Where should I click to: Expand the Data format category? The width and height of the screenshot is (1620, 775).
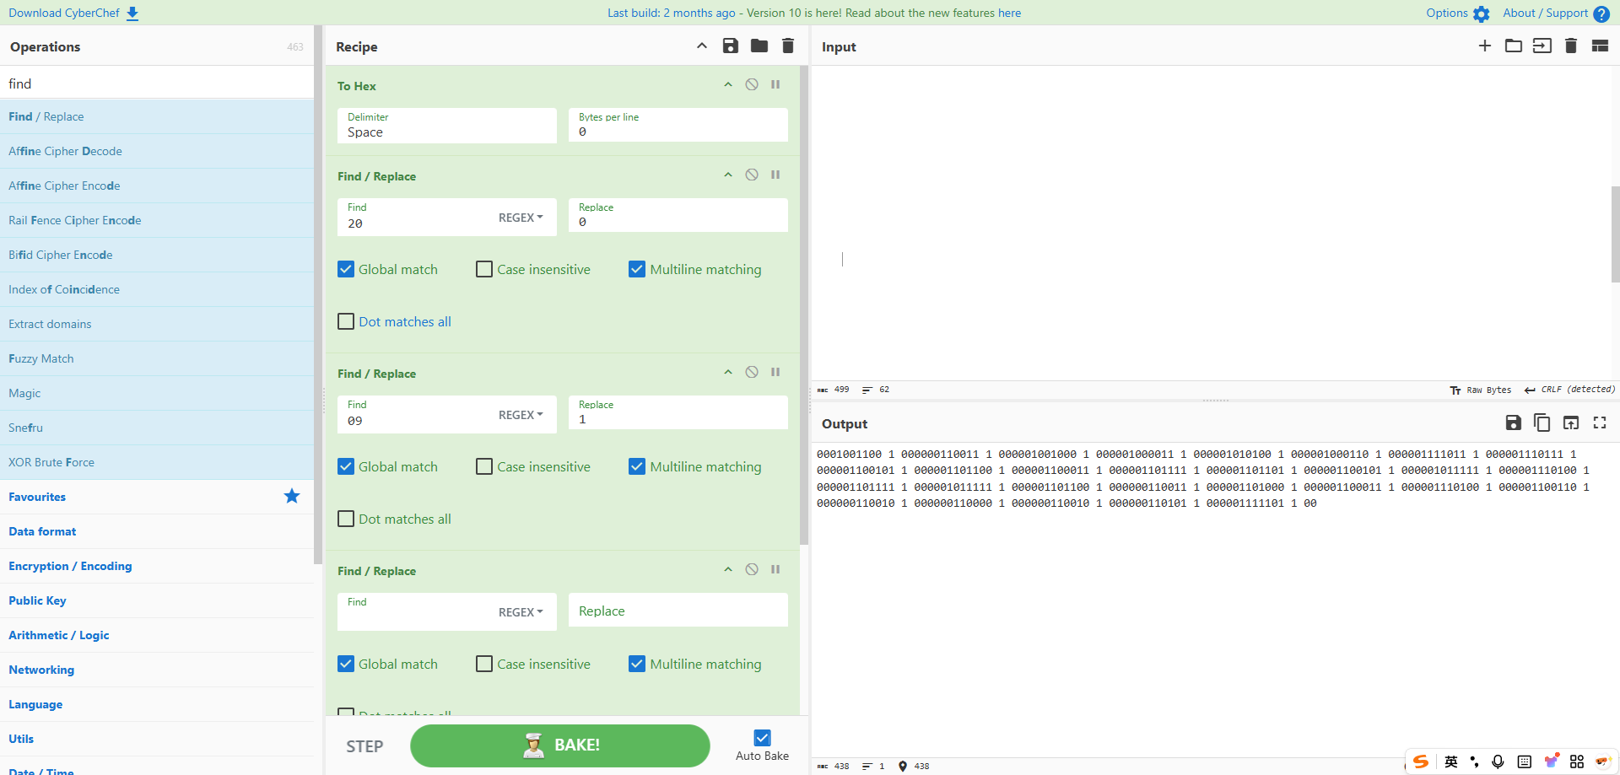[157, 531]
